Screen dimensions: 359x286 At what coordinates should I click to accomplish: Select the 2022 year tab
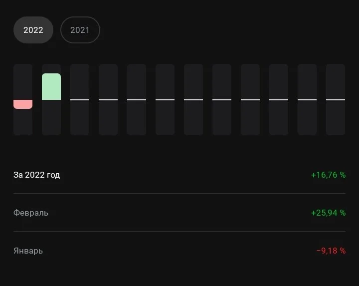pos(33,30)
